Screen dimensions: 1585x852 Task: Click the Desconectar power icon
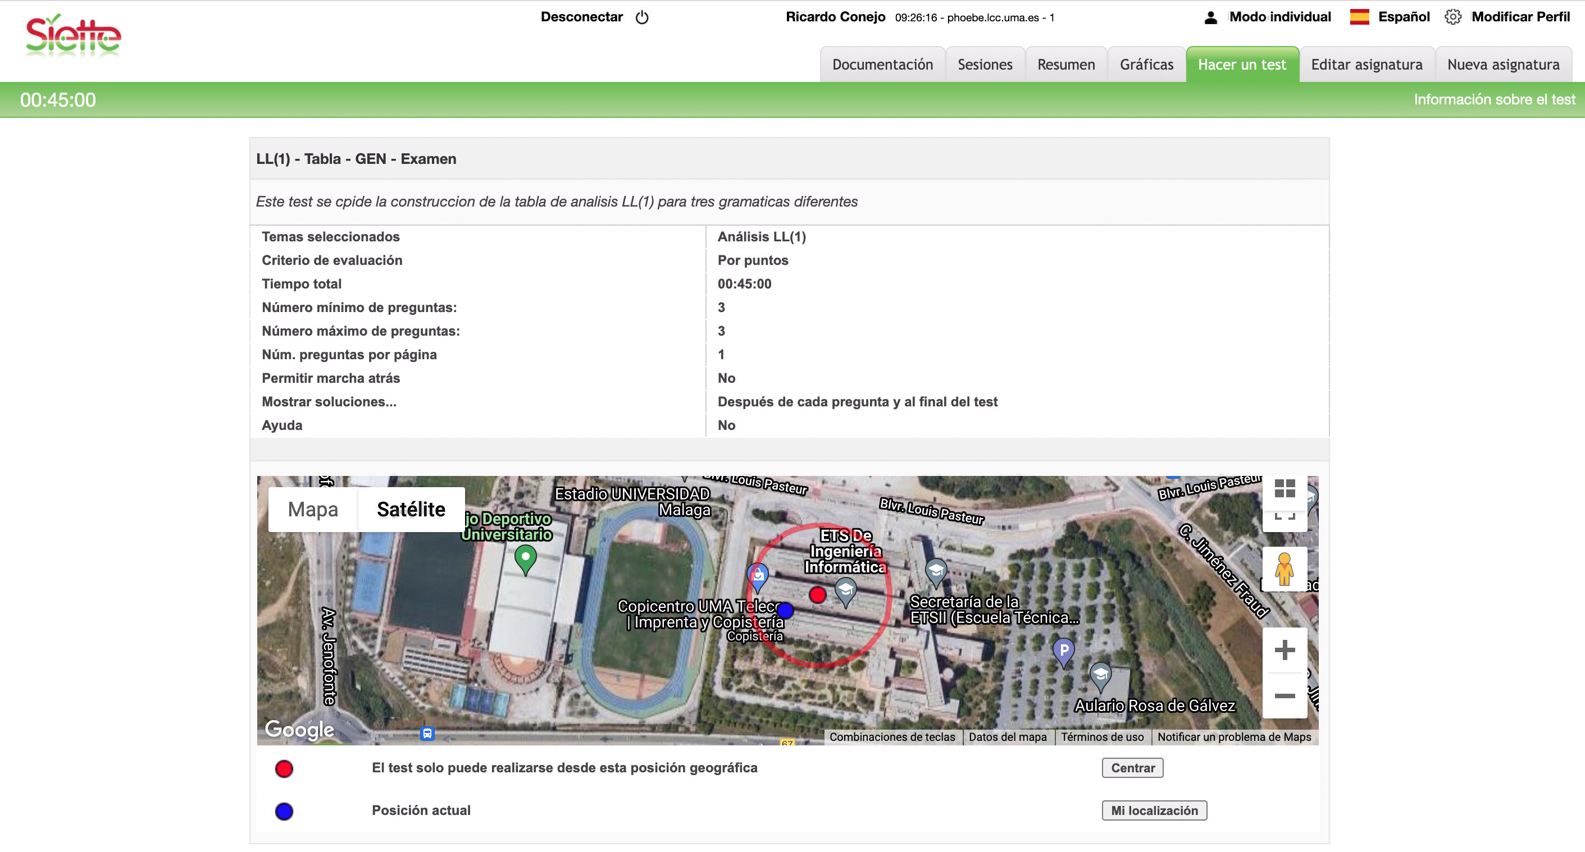coord(642,17)
